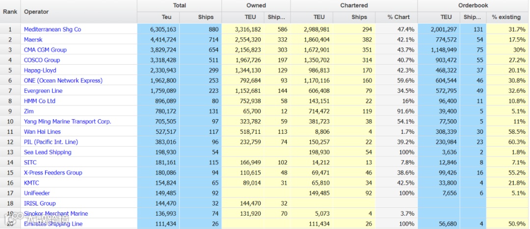530x229 pixels.
Task: Select chartered TEU cell 1,860,404
Action: (x=312, y=40)
